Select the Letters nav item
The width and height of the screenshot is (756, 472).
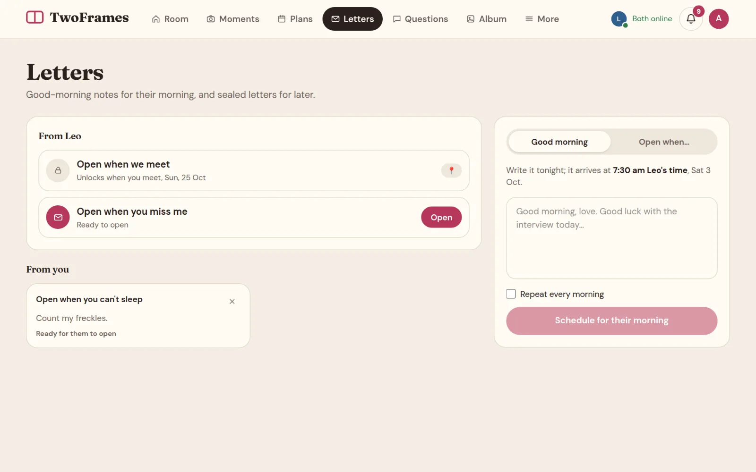point(352,19)
